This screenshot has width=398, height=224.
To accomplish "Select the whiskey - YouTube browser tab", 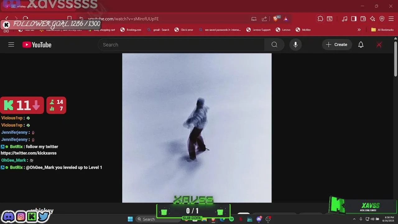I will (39, 6).
